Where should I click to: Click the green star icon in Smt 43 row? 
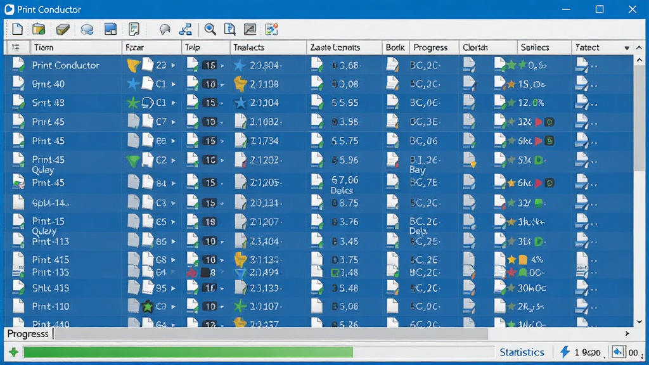pos(133,103)
